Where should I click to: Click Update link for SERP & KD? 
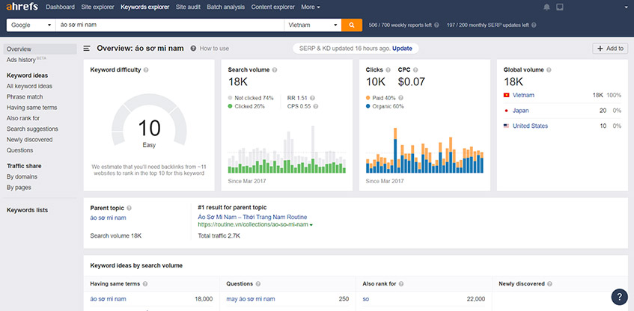click(x=402, y=49)
